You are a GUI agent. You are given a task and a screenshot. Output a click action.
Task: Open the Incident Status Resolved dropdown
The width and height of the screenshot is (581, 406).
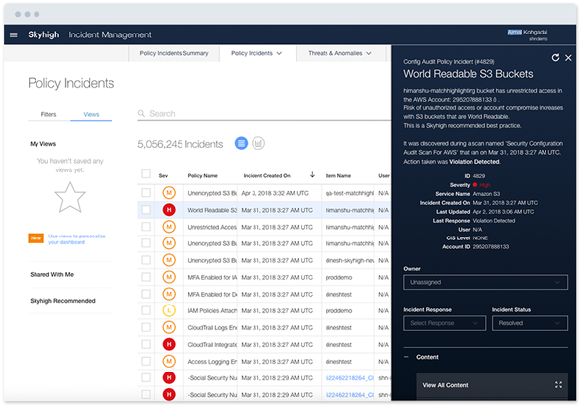(530, 323)
